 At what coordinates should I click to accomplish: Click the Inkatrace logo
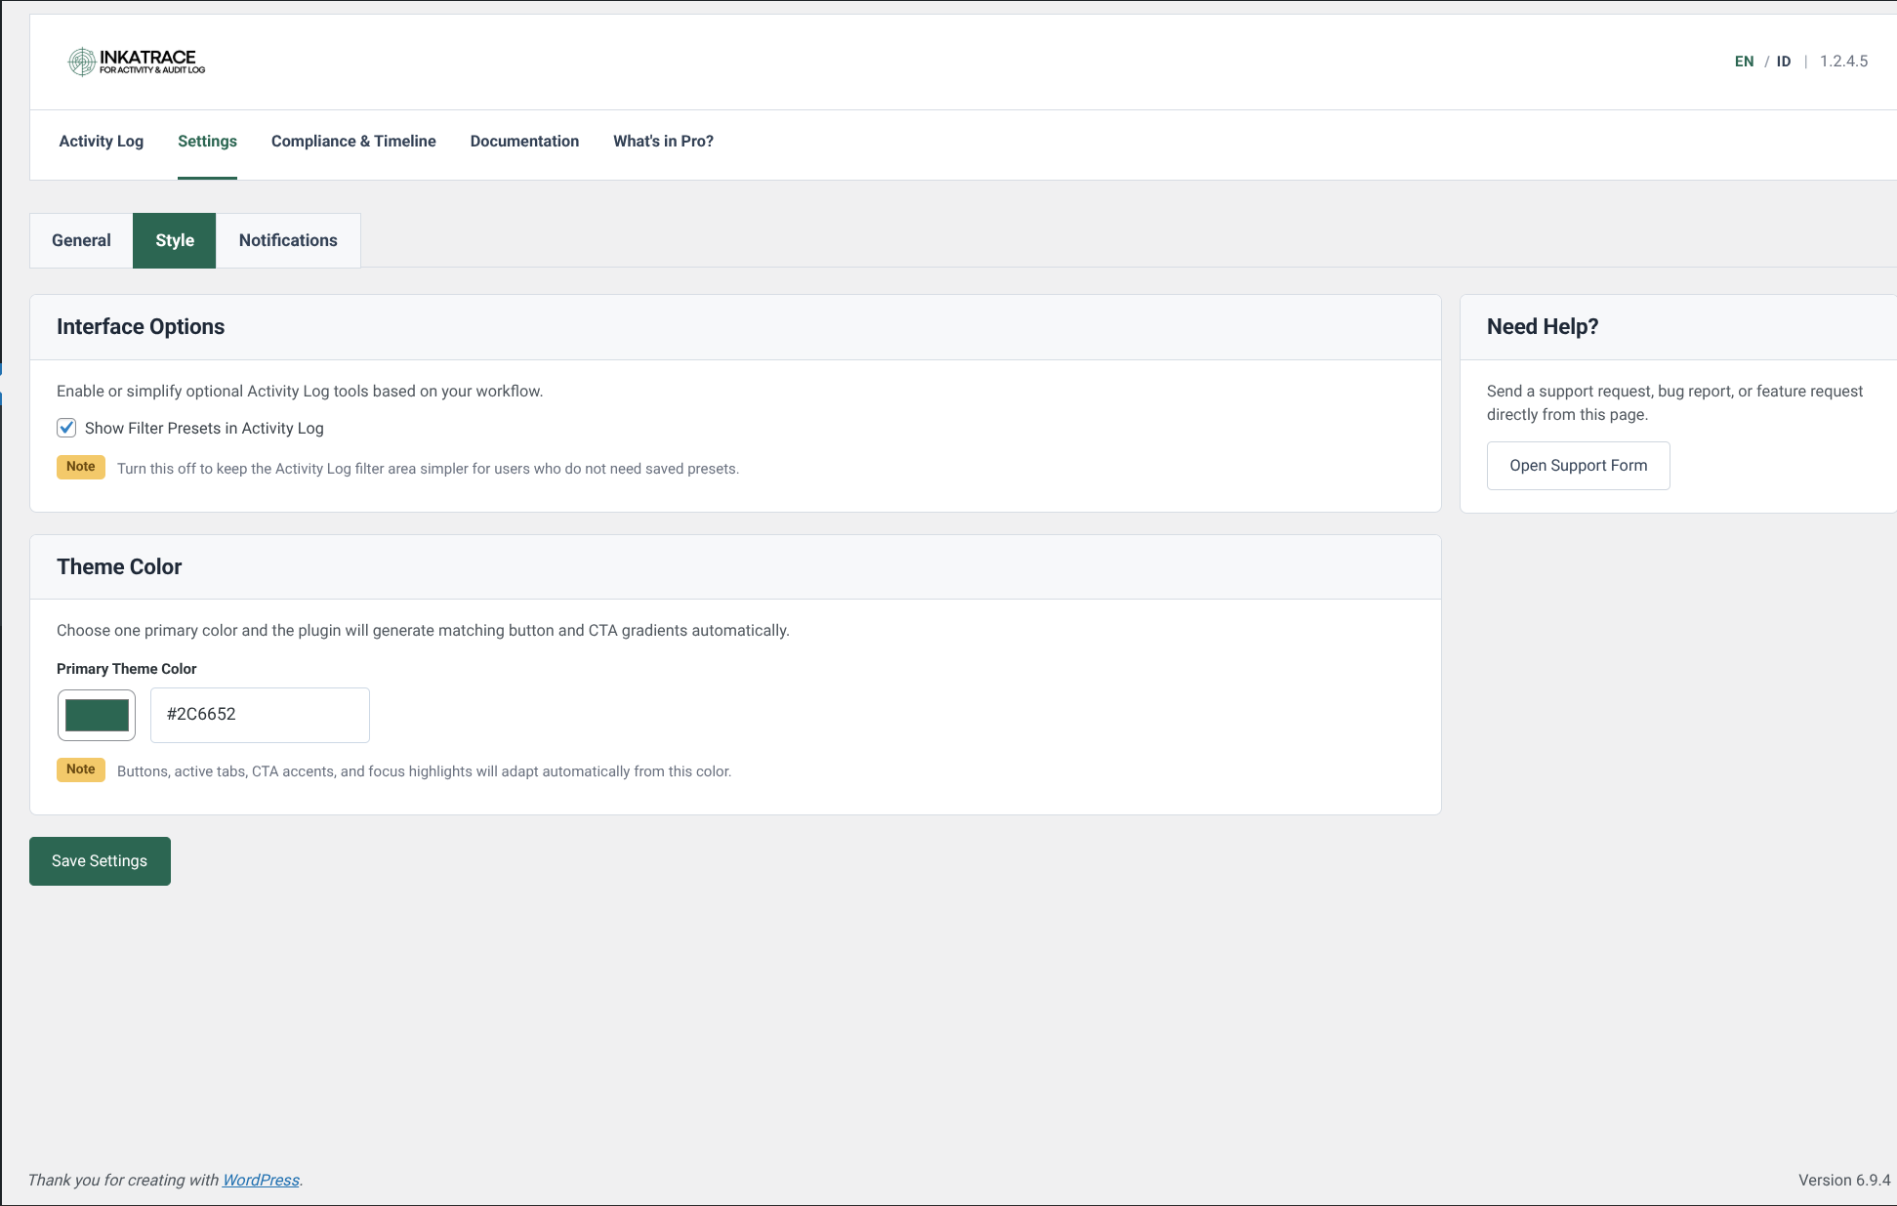pos(135,61)
